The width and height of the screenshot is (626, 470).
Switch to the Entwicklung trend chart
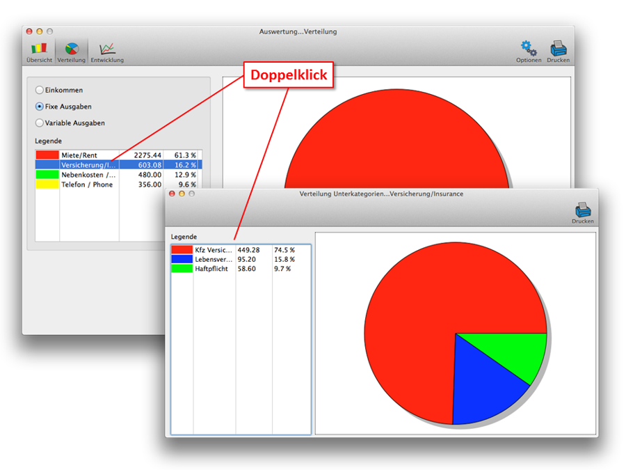coord(107,51)
